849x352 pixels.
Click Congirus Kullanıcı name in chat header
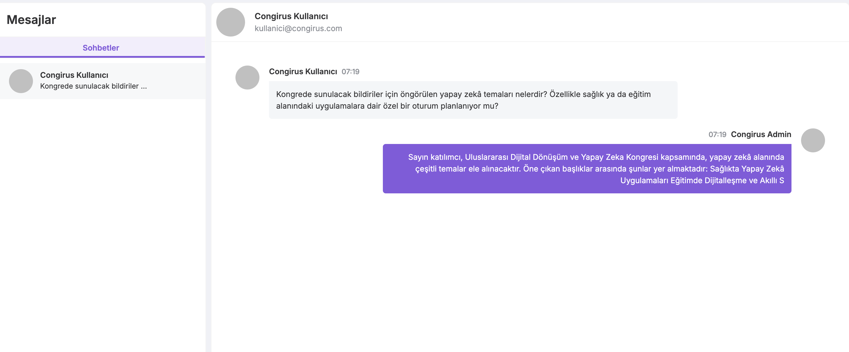pyautogui.click(x=291, y=16)
